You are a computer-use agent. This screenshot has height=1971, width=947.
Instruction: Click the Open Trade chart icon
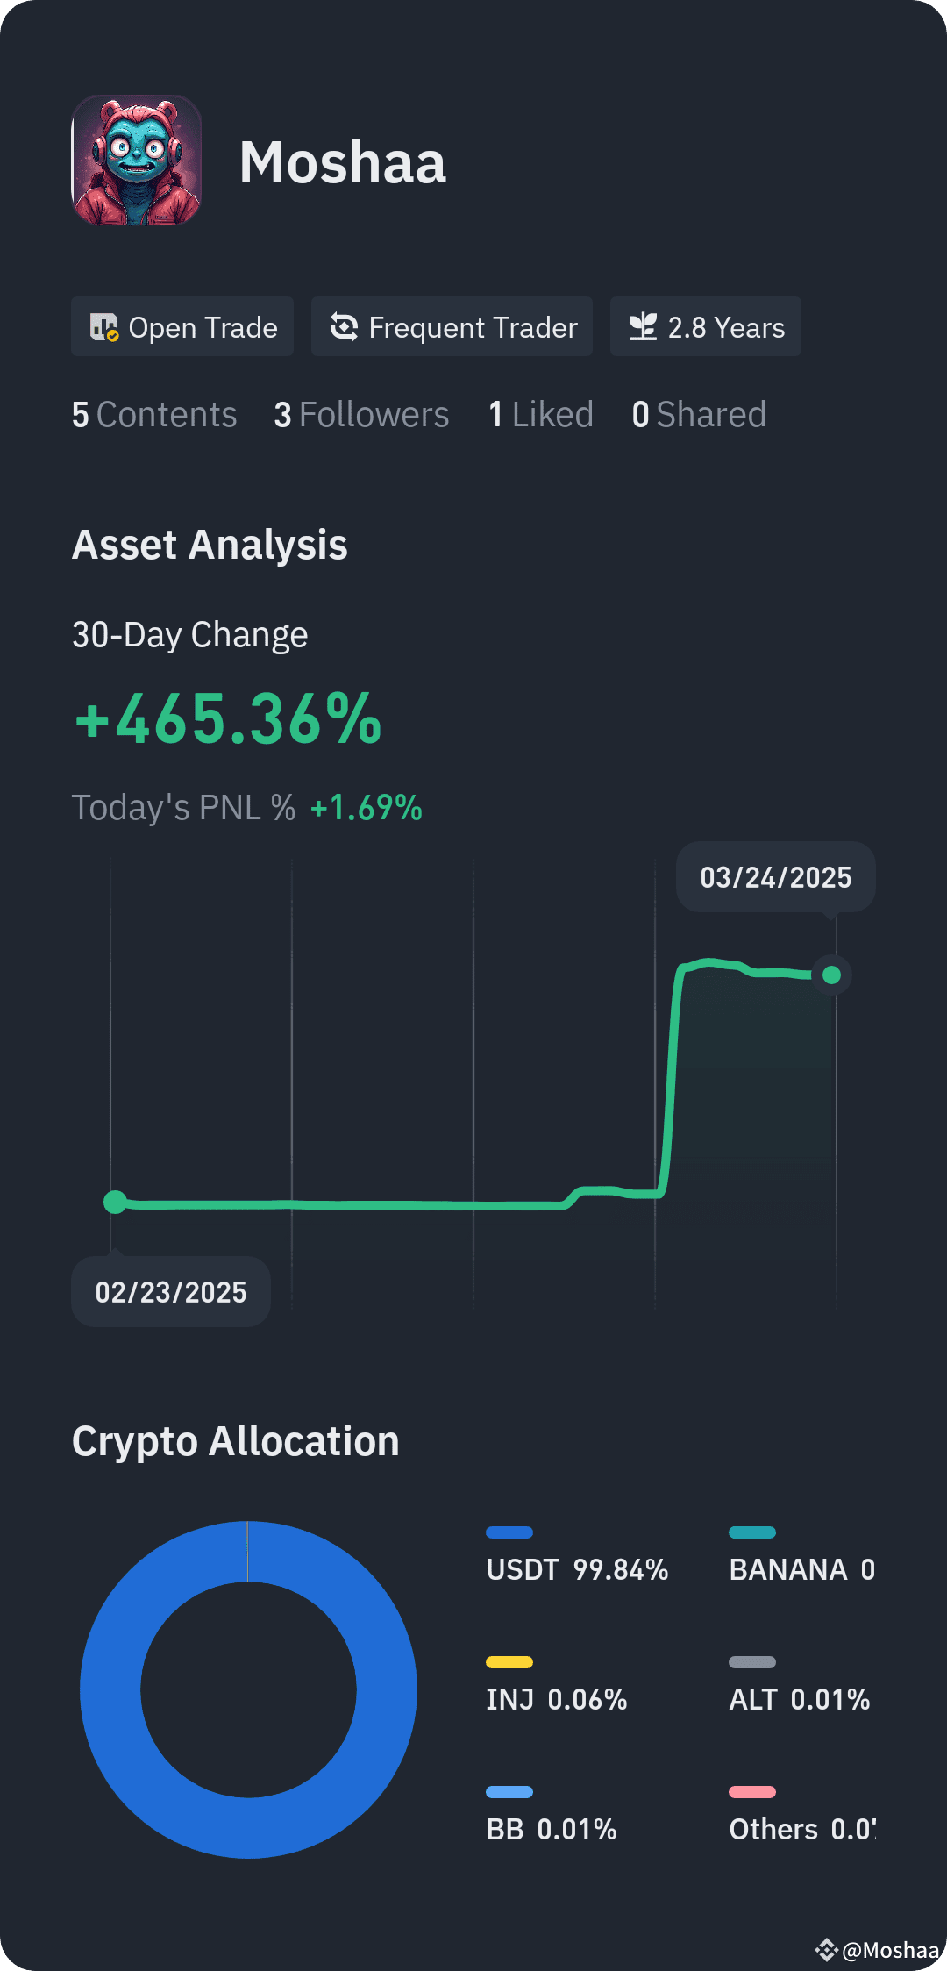pyautogui.click(x=104, y=327)
